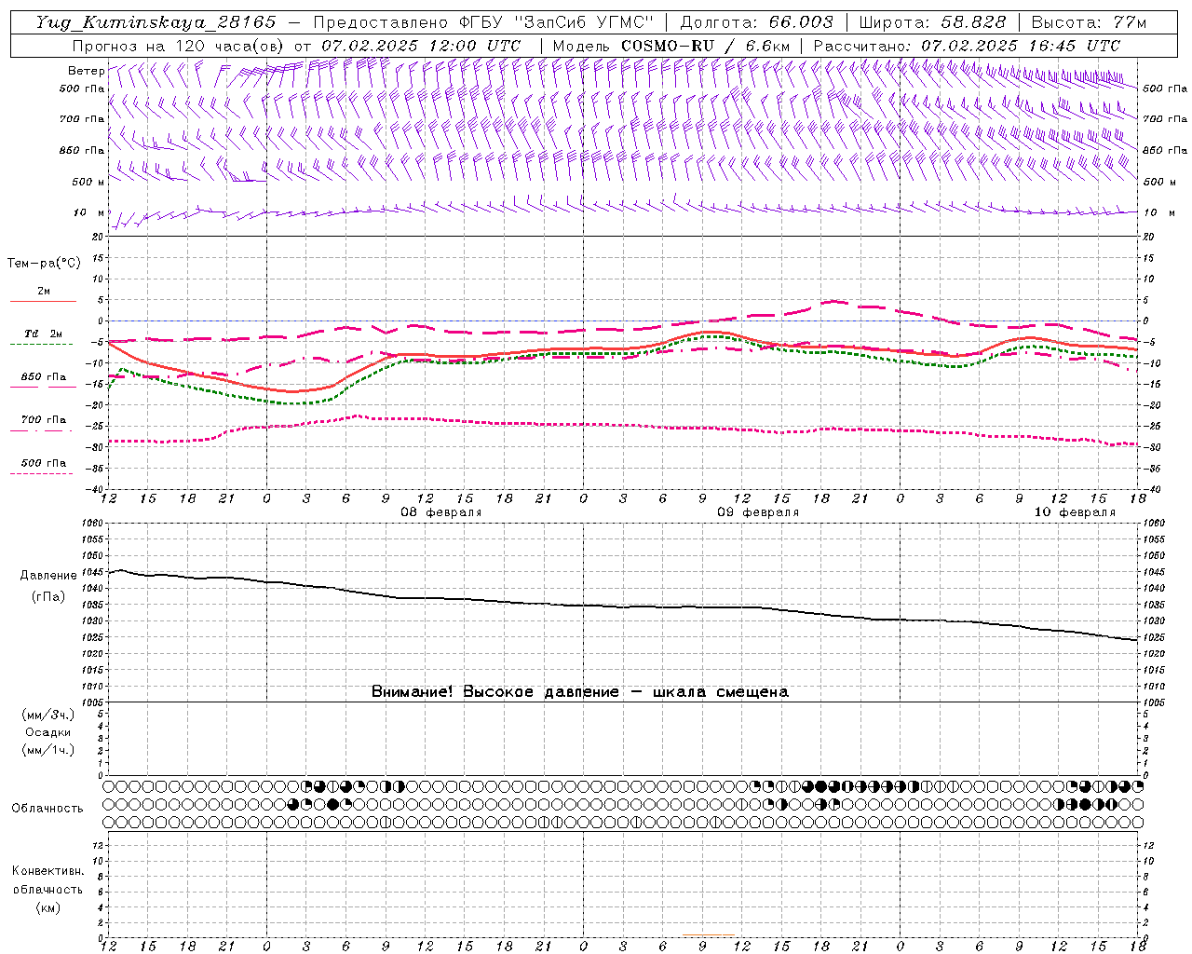The width and height of the screenshot is (1192, 954).
Task: Click the "Облачность" cloud cover row label
Action: click(47, 809)
